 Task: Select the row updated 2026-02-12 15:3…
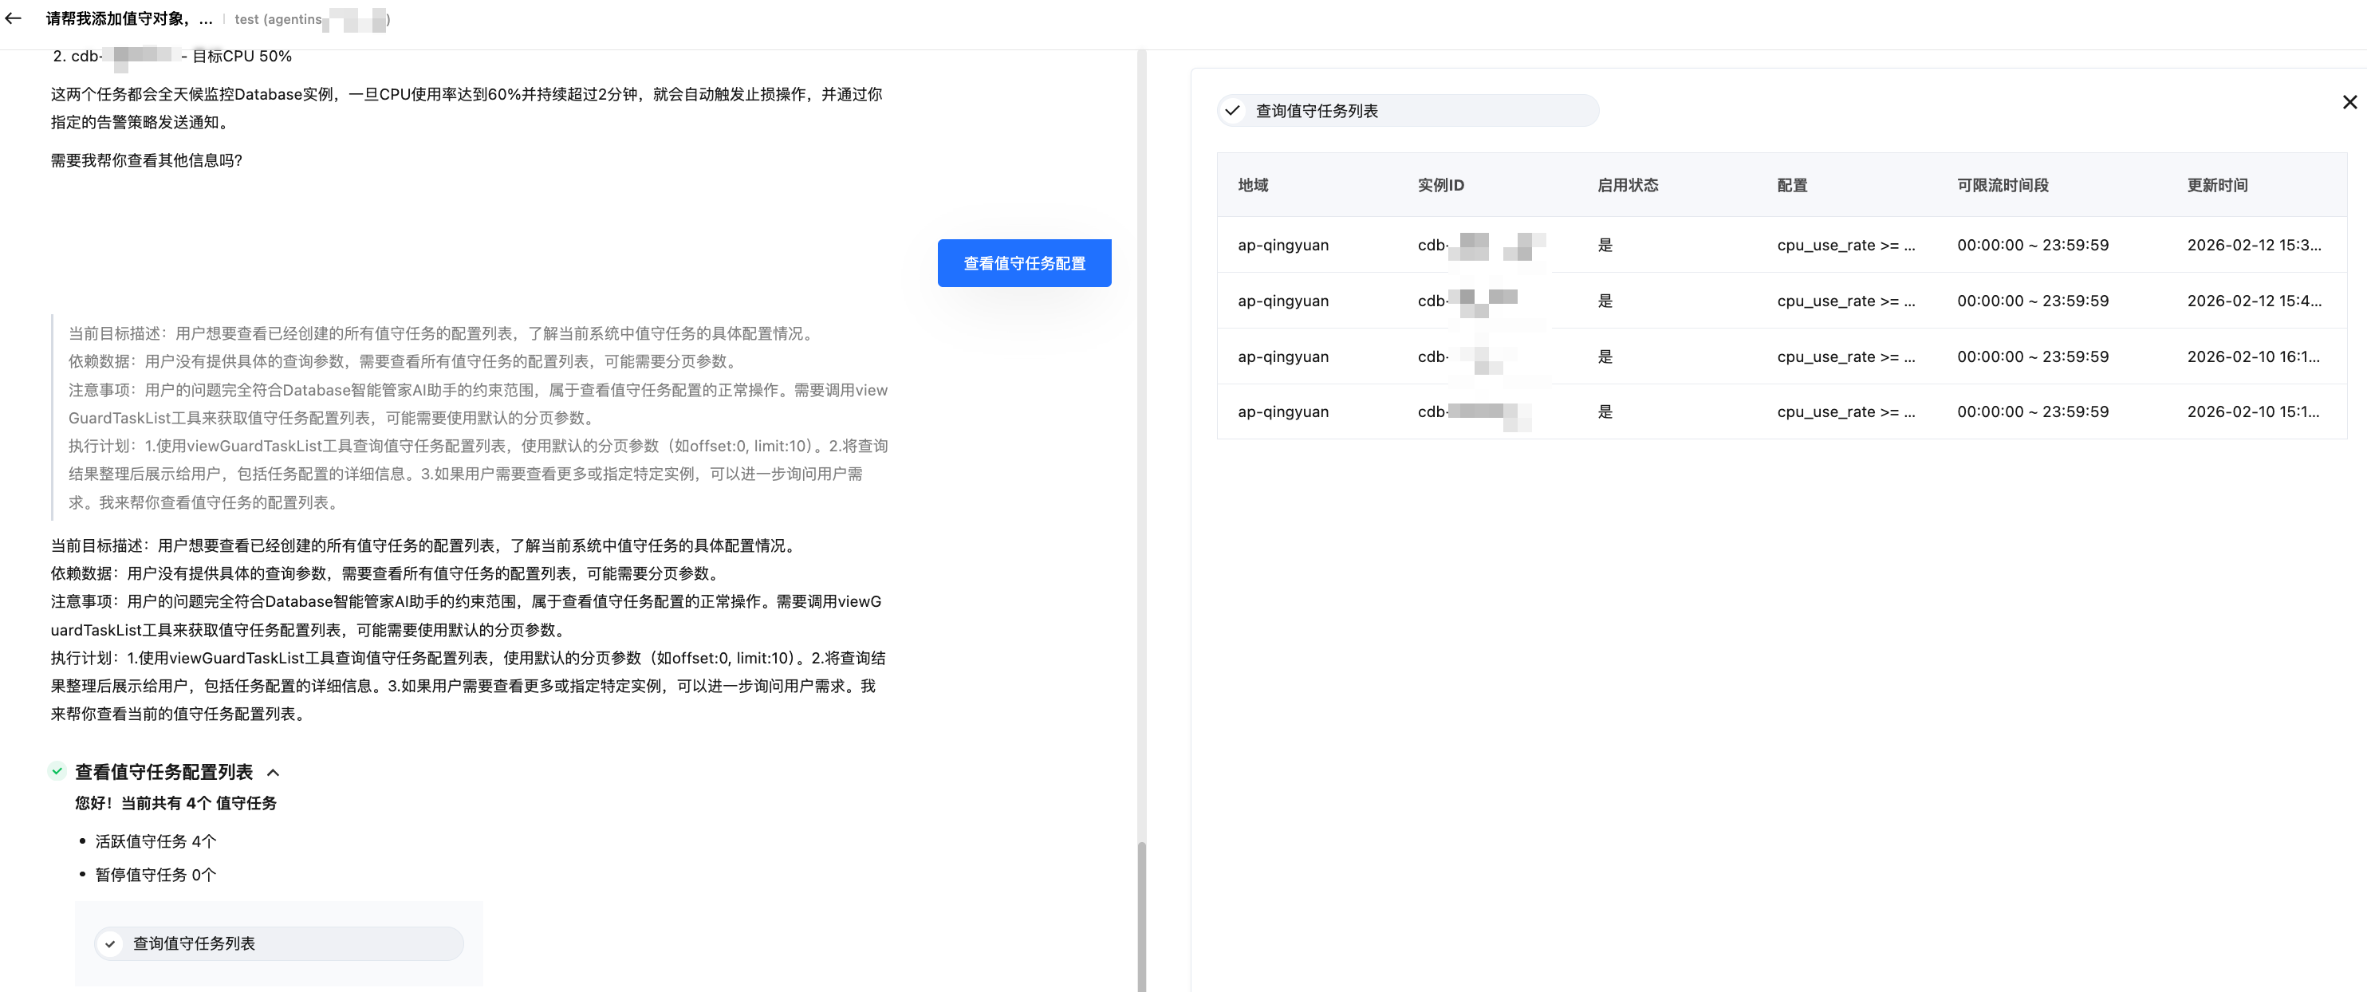pyautogui.click(x=2252, y=246)
